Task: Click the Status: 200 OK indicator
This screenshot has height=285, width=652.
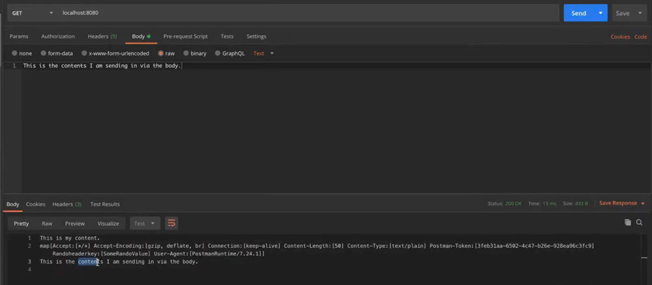Action: point(505,204)
